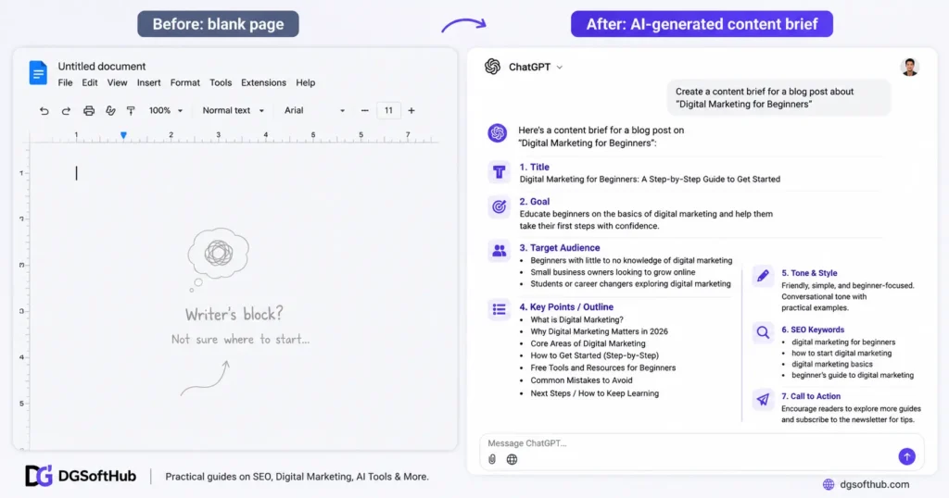Image resolution: width=949 pixels, height=498 pixels.
Task: Click the '5. Tone & Style' heading
Action: tap(809, 273)
